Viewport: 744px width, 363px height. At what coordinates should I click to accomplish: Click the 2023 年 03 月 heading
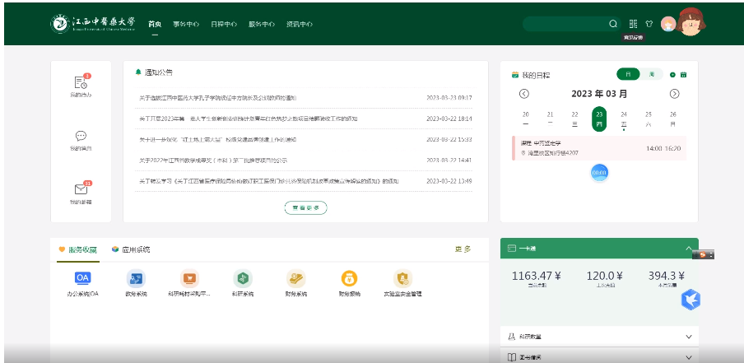(599, 94)
